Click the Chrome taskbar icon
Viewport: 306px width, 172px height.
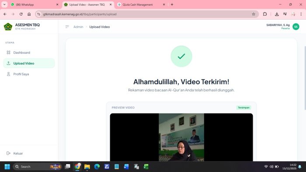(x=77, y=167)
